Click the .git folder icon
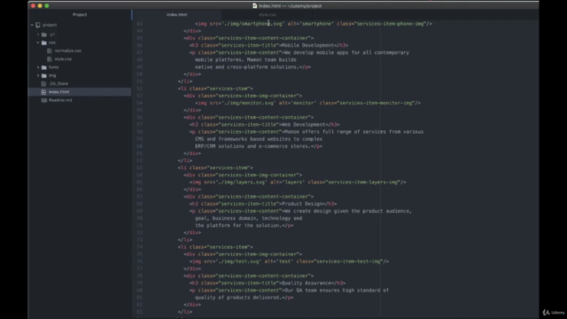Screen dimensions: 567x319 [44, 35]
